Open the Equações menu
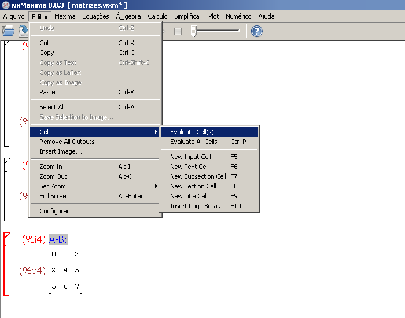This screenshot has height=318, width=405. pyautogui.click(x=95, y=16)
